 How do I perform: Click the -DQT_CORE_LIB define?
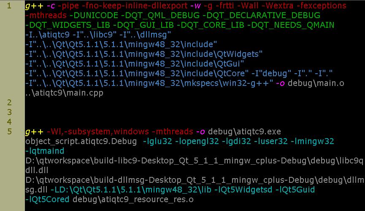tap(211, 25)
